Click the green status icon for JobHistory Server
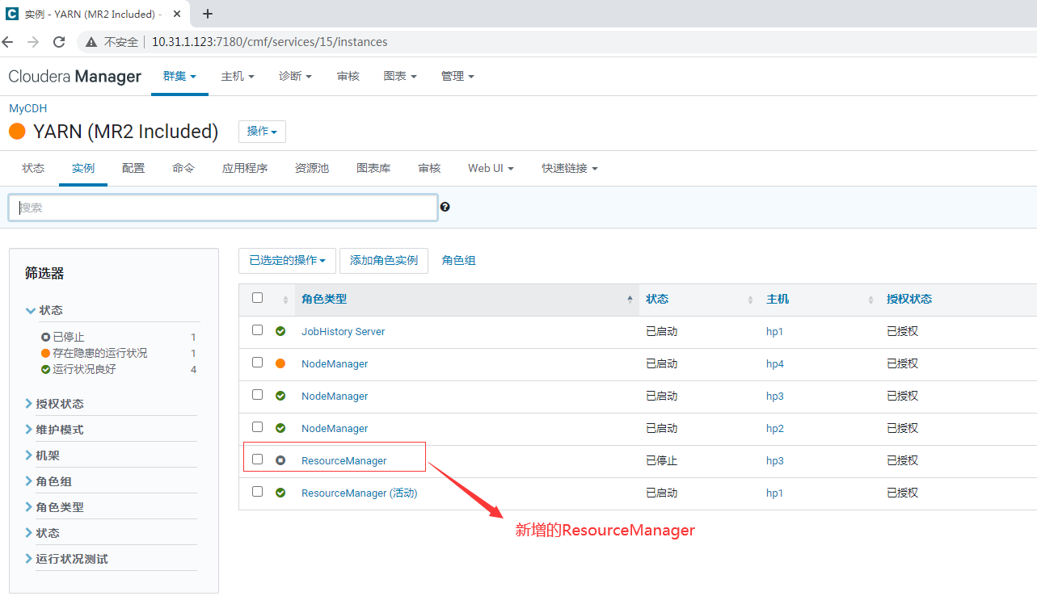Screen dimensions: 1037x596 tap(280, 331)
